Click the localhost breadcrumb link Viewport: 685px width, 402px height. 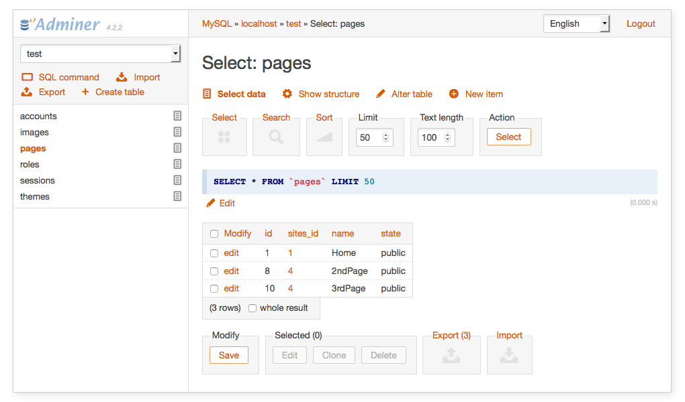click(x=259, y=23)
